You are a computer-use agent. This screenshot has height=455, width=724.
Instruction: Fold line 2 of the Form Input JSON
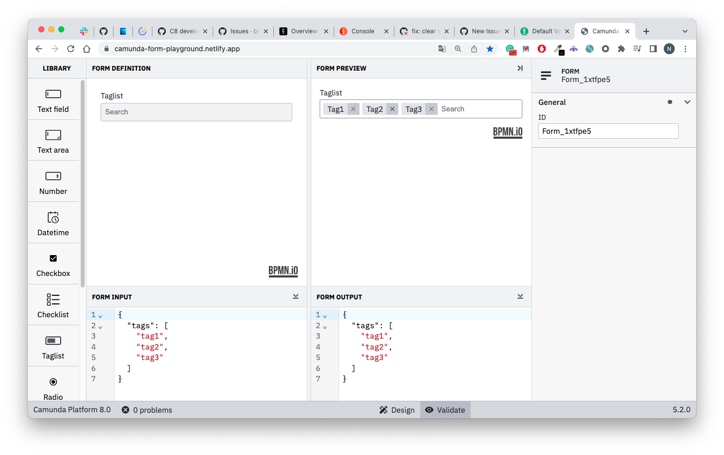100,327
